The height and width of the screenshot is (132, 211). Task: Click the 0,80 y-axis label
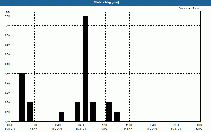[x=7, y=45]
